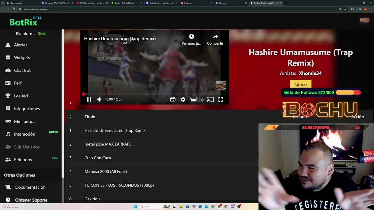Viewport: 374px width, 210px height.
Task: Click the zoom magnifier in address bar
Action: coord(340,9)
